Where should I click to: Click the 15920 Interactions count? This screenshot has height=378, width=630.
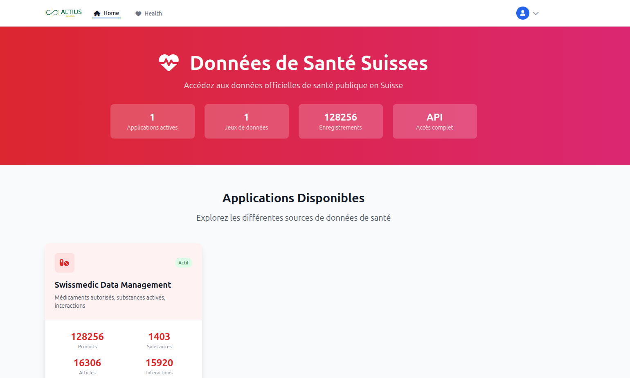pos(159,363)
